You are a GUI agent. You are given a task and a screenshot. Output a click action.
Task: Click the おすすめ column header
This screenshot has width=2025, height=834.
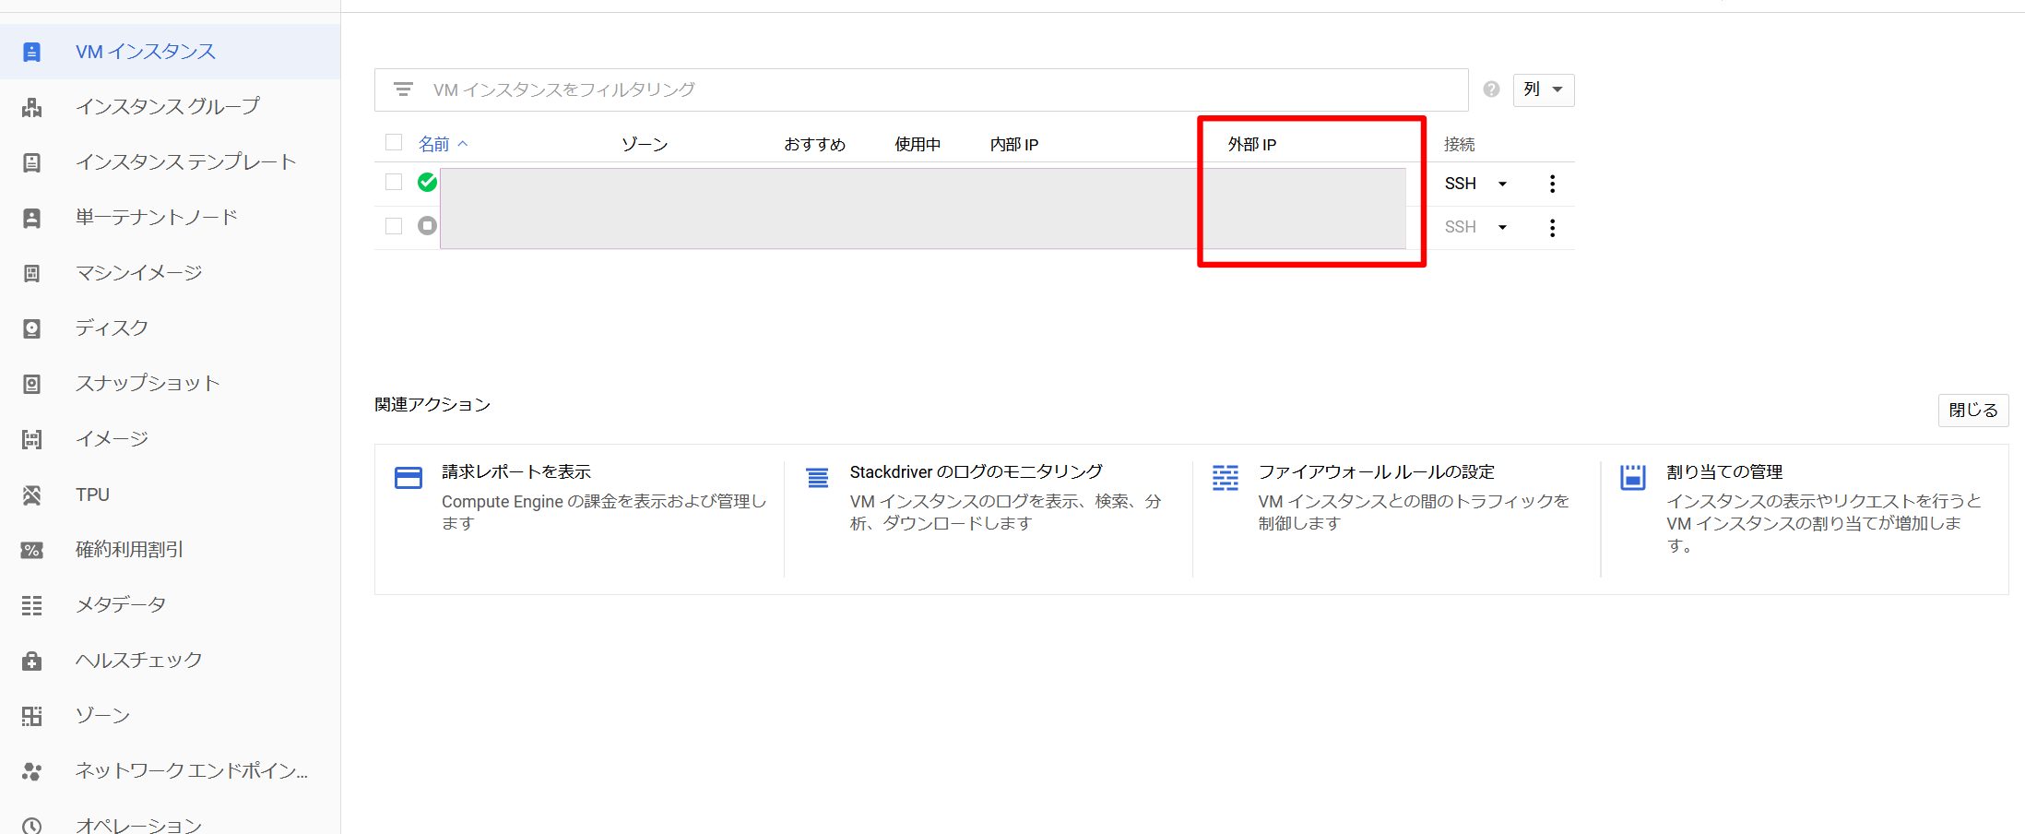pos(815,144)
